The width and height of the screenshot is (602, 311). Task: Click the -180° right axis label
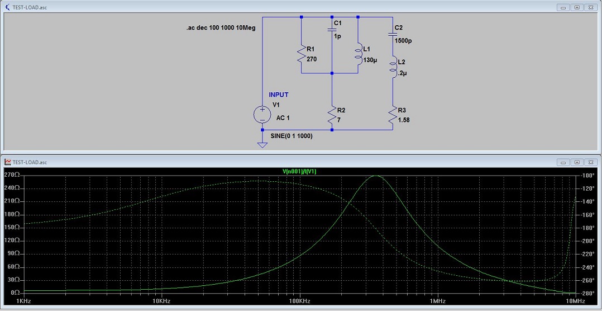587,228
